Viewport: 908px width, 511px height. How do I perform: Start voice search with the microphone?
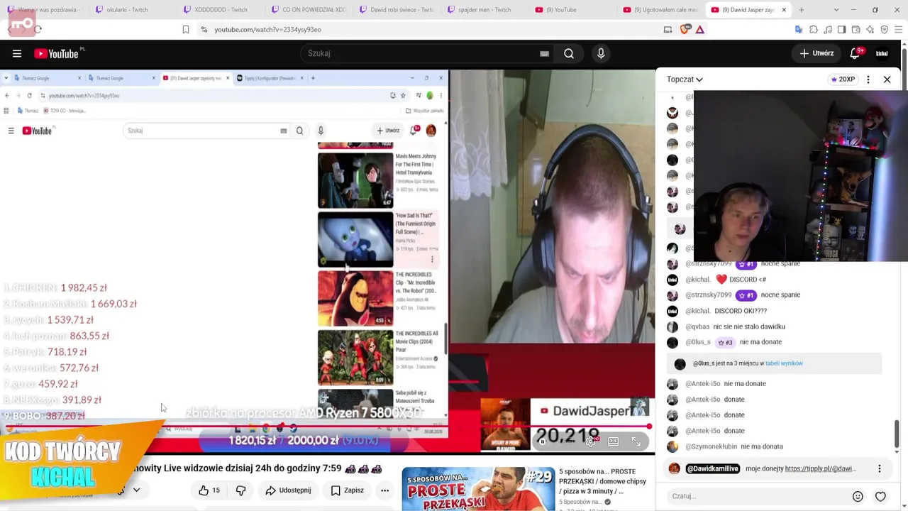[601, 53]
